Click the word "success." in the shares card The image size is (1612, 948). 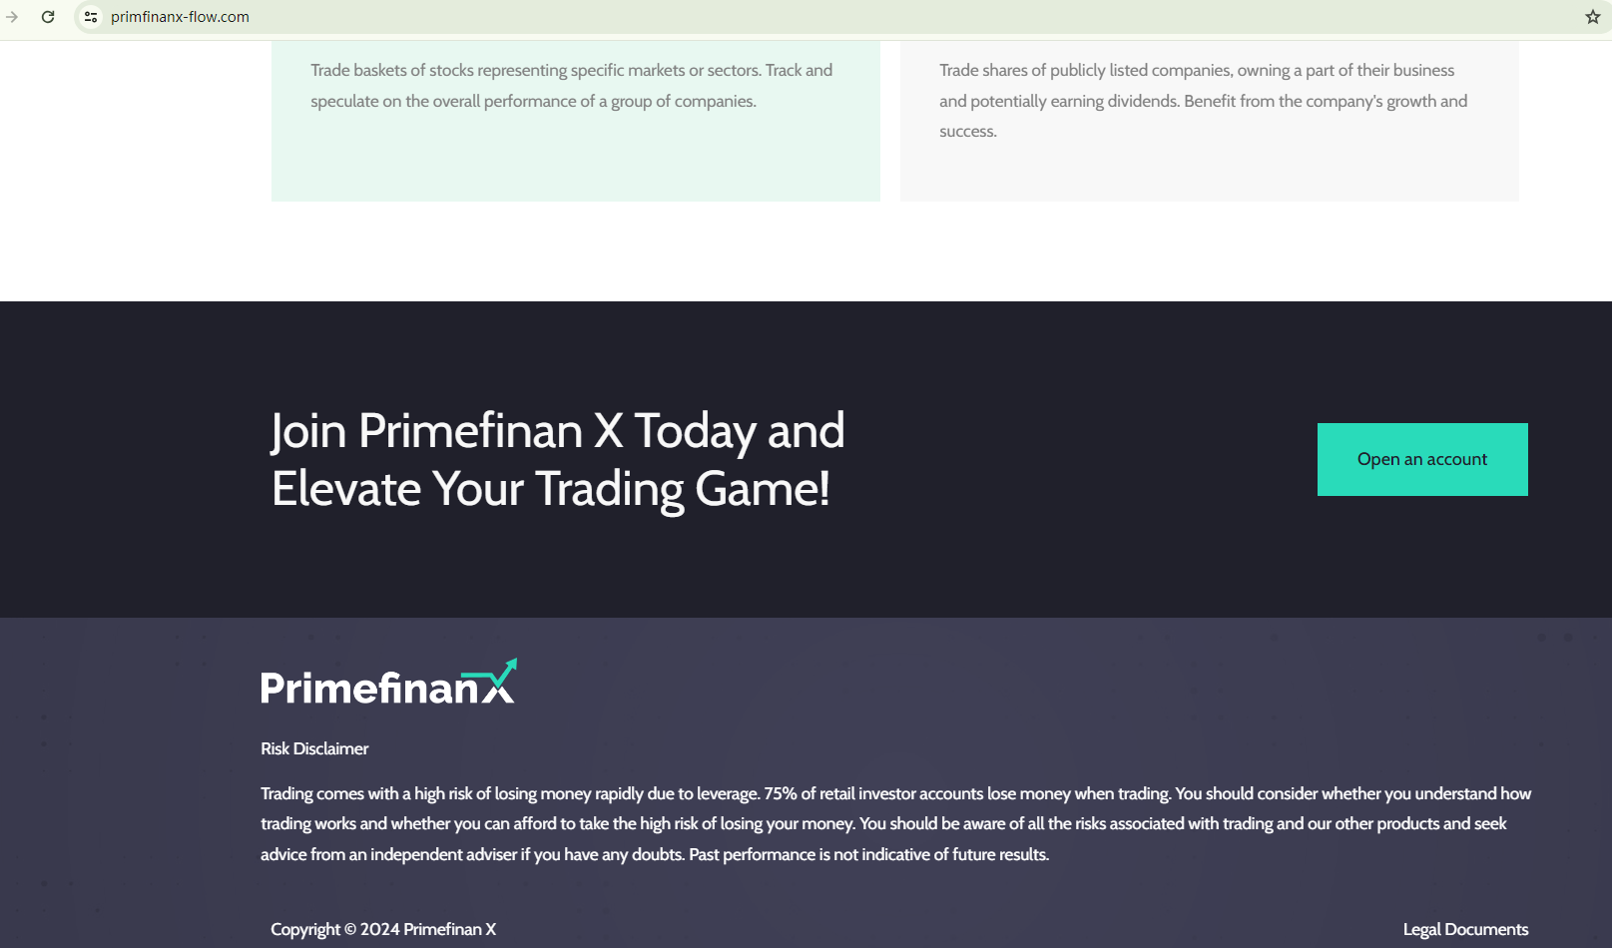pos(967,131)
